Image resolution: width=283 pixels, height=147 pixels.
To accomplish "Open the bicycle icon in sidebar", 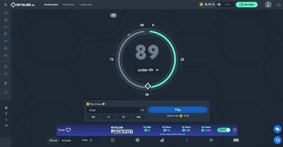I will [x=6, y=20].
